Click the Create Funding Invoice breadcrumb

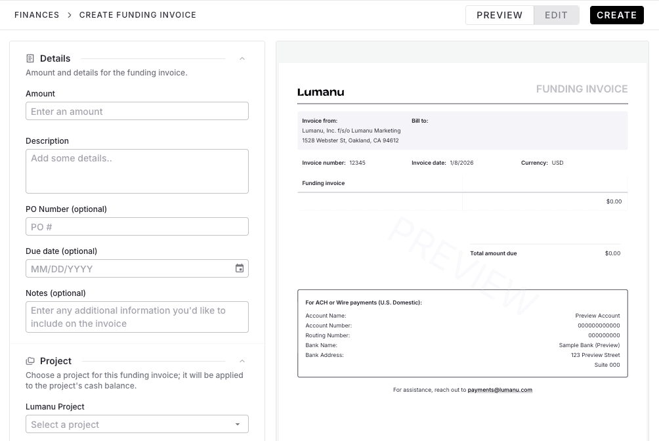coord(138,15)
